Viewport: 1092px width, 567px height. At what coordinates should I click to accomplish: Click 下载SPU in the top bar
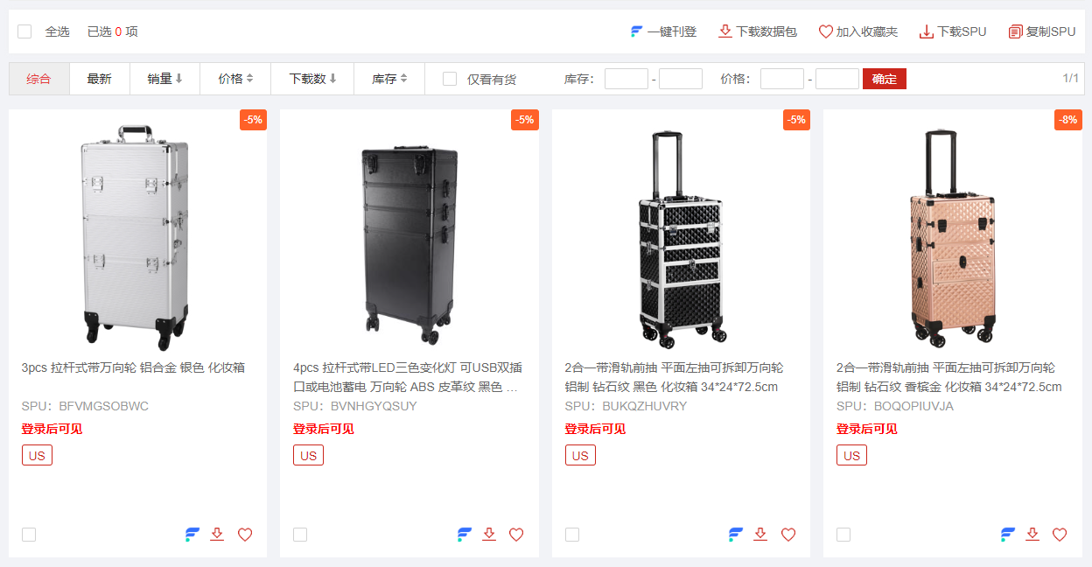[x=953, y=31]
